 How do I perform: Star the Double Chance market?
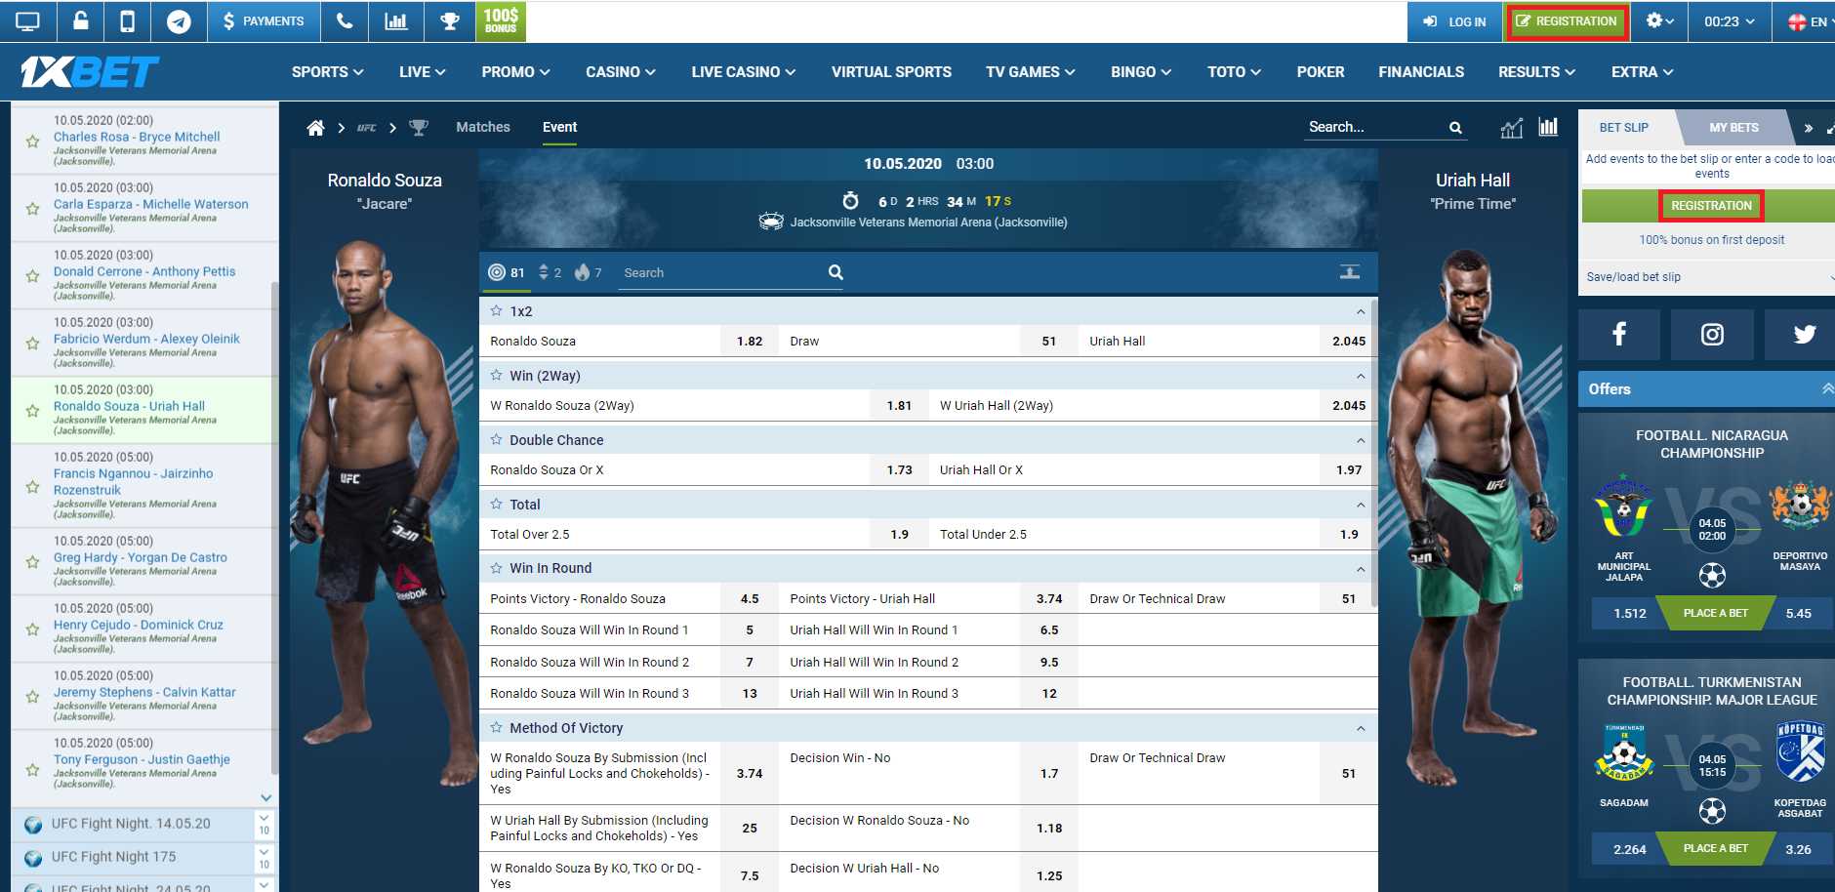tap(496, 439)
